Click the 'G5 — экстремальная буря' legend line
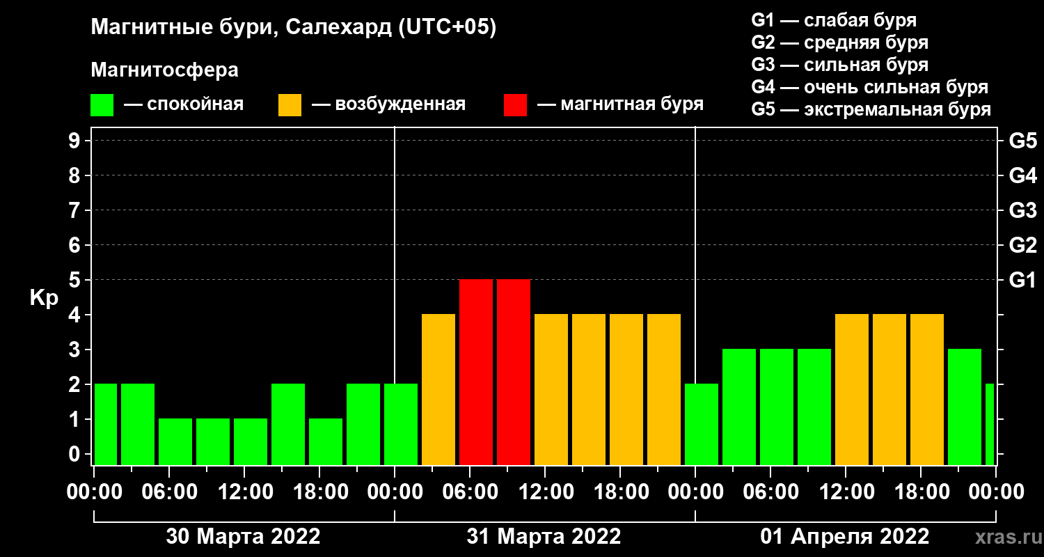1044x557 pixels. (x=871, y=109)
